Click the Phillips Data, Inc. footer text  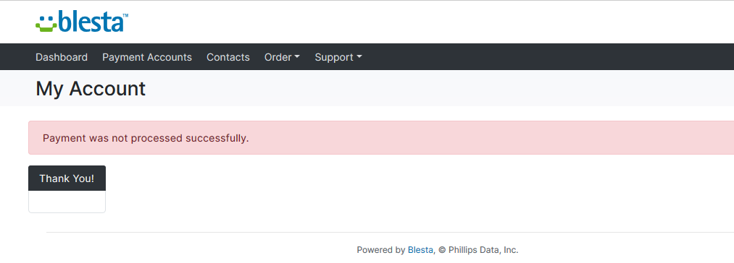click(483, 250)
